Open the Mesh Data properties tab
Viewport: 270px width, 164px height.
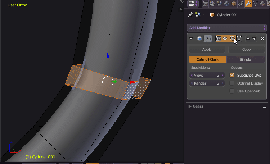pos(255,4)
